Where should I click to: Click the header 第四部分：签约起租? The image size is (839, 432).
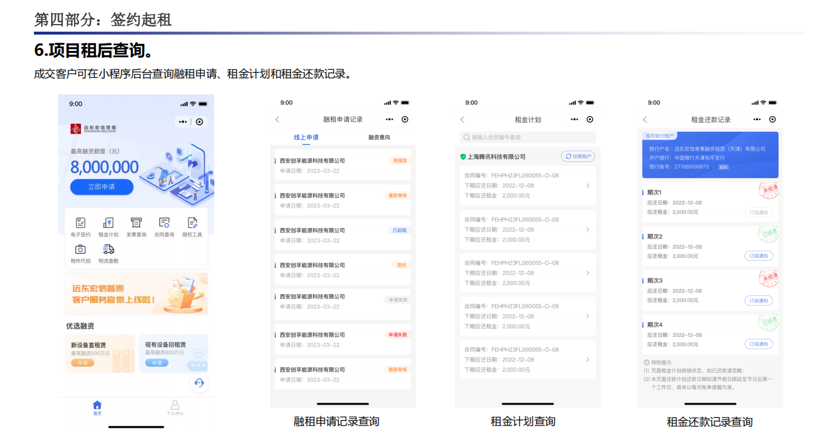pyautogui.click(x=103, y=19)
